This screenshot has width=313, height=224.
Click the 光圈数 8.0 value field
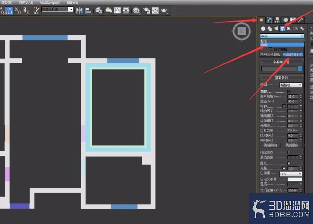tap(293, 126)
